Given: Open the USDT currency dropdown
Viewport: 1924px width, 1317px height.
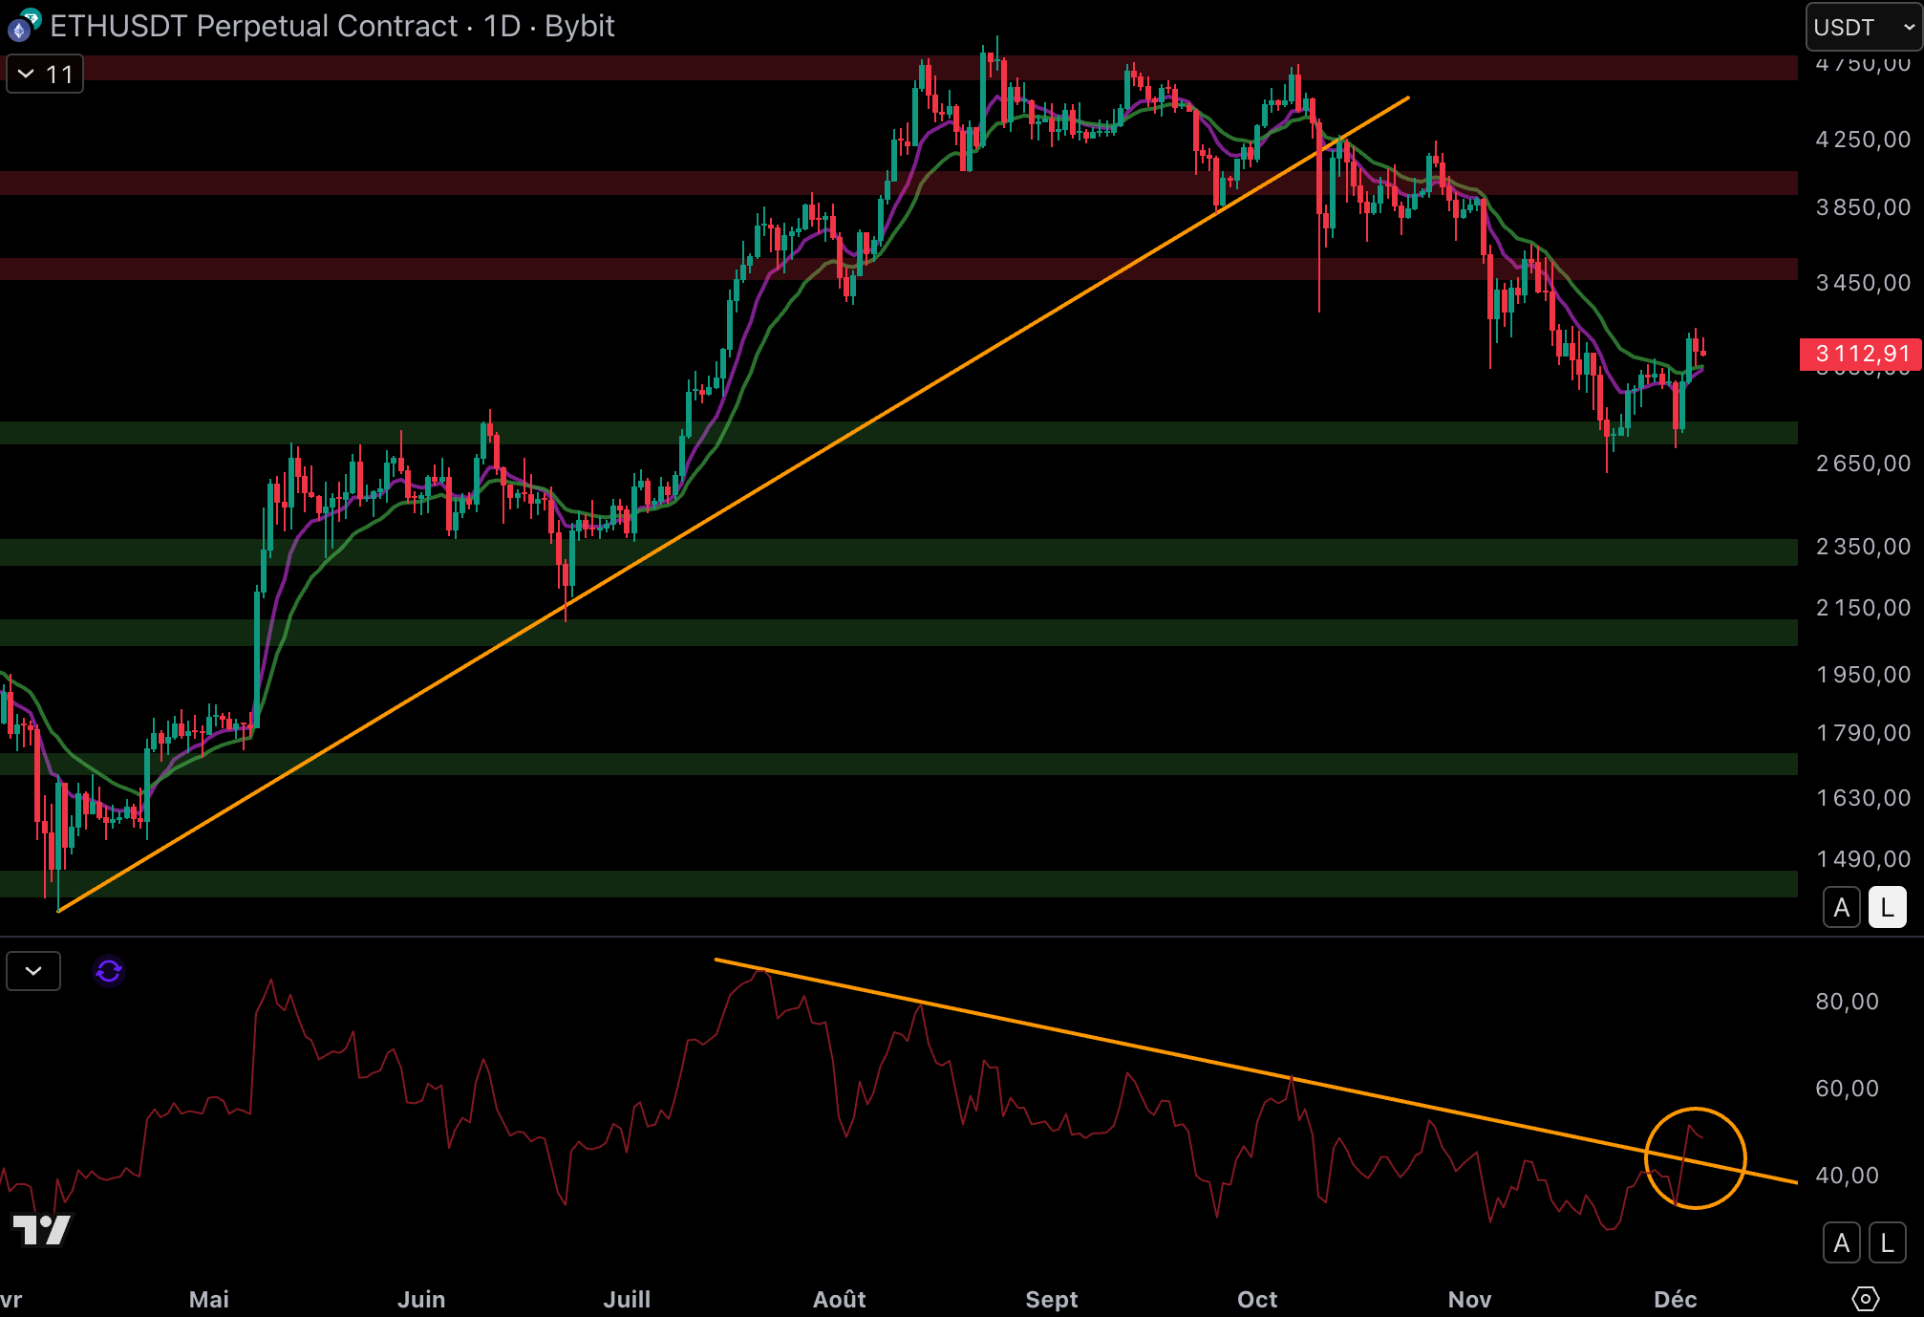Looking at the screenshot, I should pyautogui.click(x=1863, y=27).
